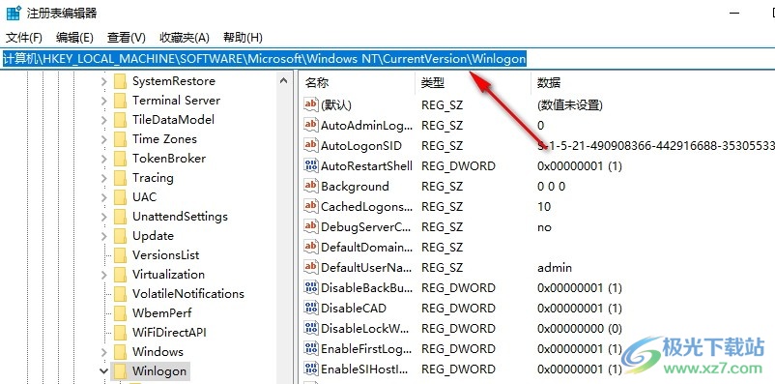The height and width of the screenshot is (384, 775).
Task: Click the tree pane scroll up arrow
Action: coord(284,80)
